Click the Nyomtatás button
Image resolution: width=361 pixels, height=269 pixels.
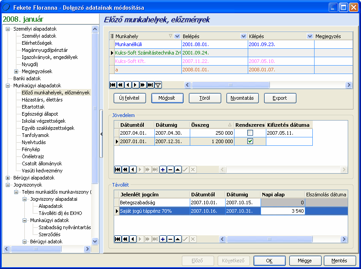click(242, 98)
